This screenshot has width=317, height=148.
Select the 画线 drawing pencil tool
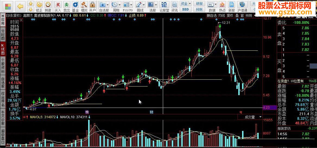click(x=139, y=4)
